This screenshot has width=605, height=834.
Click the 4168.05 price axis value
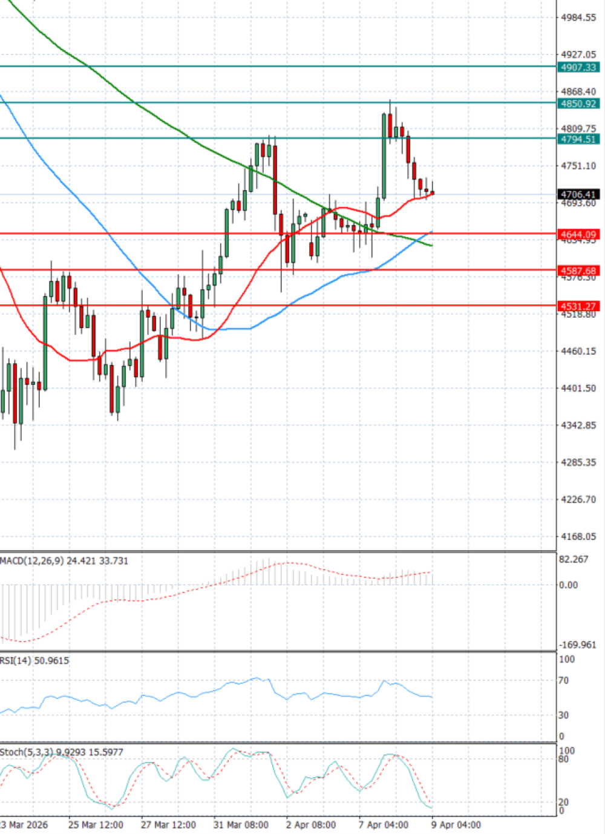[578, 536]
